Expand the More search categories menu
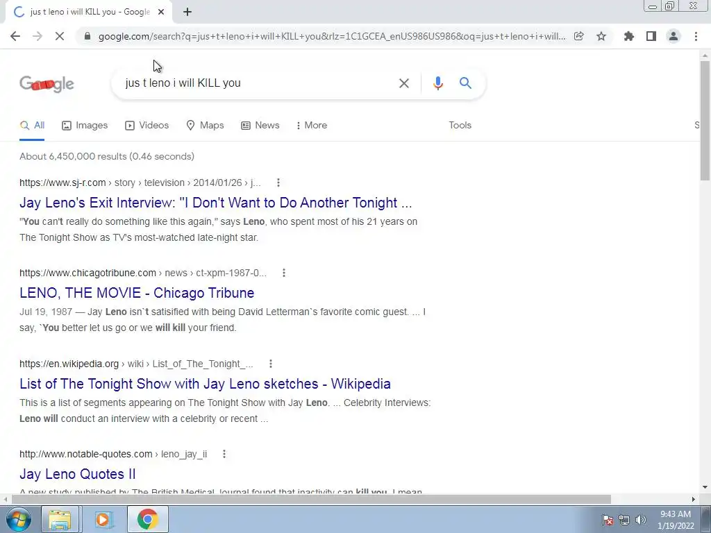 click(x=311, y=126)
